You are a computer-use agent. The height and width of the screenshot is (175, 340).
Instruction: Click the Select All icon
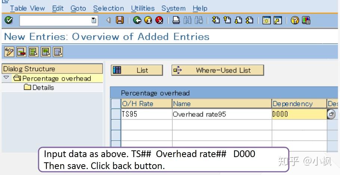(33, 52)
